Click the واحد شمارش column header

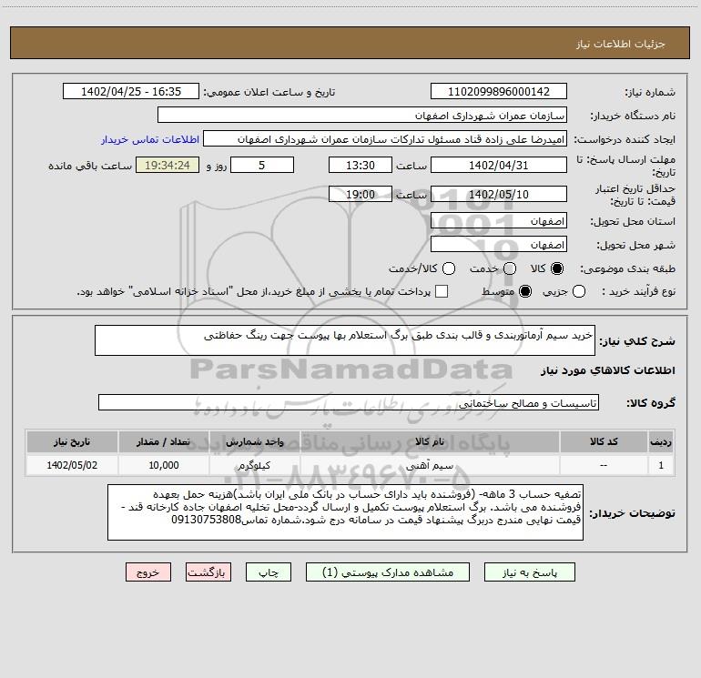[254, 441]
